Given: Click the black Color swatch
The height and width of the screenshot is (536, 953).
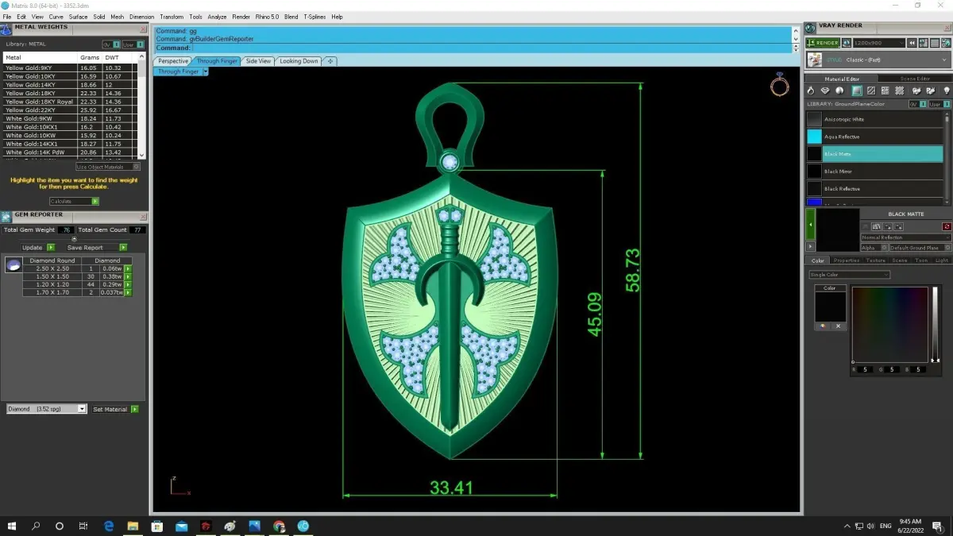Looking at the screenshot, I should [829, 306].
